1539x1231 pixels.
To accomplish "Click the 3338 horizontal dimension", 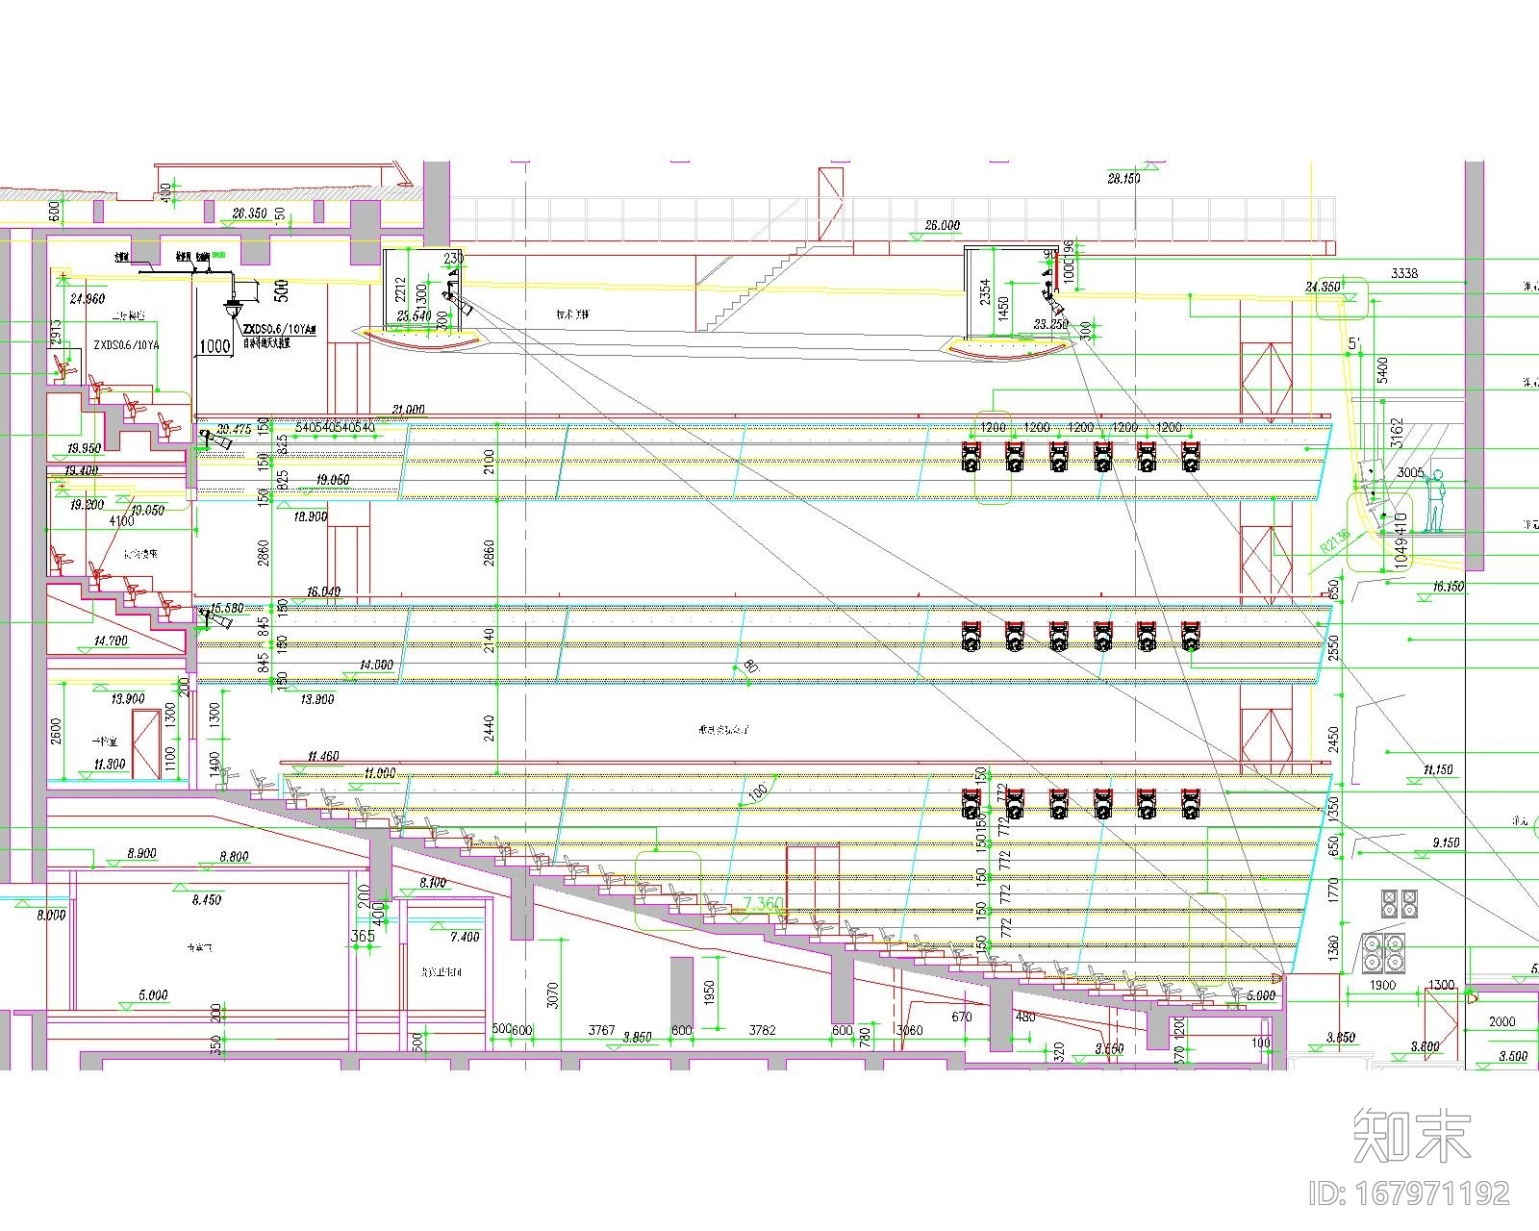I will click(x=1404, y=273).
